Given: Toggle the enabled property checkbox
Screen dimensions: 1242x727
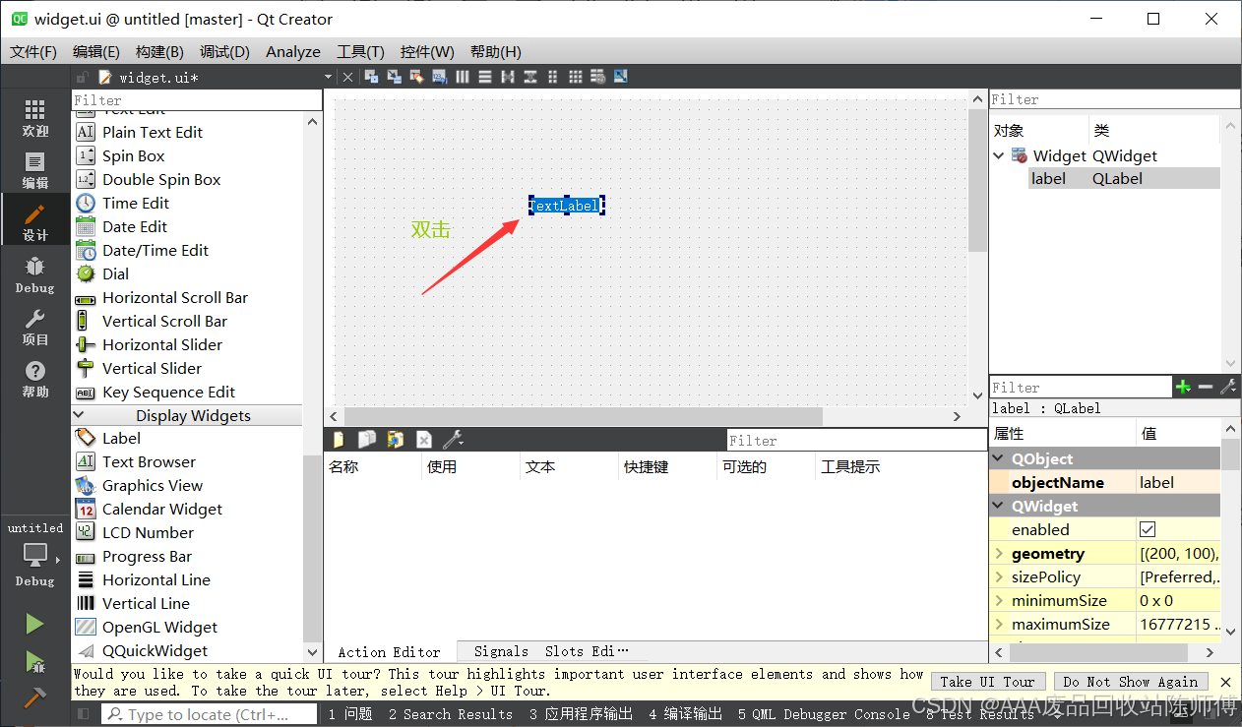Looking at the screenshot, I should pos(1148,529).
